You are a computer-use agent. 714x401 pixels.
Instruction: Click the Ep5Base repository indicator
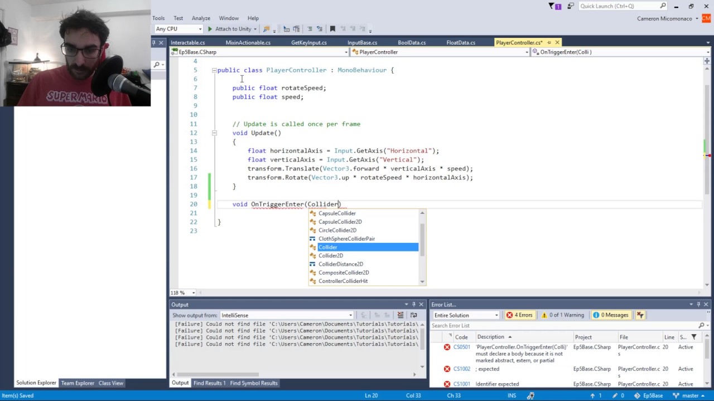(649, 395)
